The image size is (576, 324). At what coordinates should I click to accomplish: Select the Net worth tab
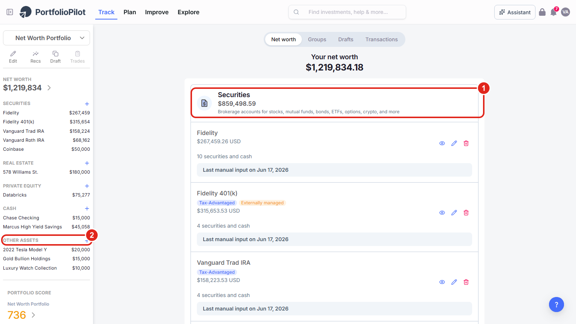tap(283, 39)
